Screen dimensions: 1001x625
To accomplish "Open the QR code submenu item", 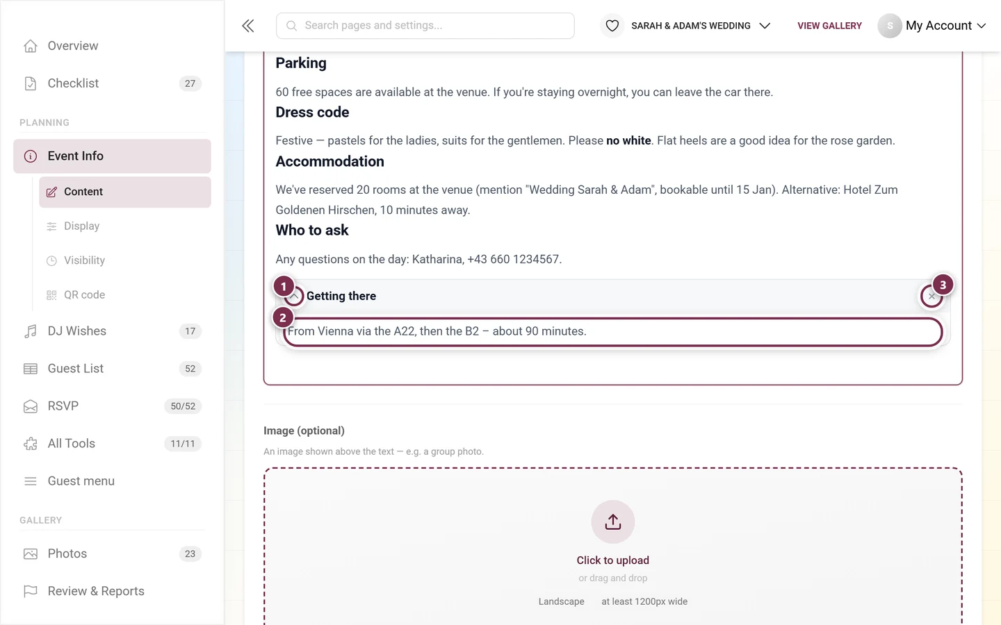I will 125,295.
